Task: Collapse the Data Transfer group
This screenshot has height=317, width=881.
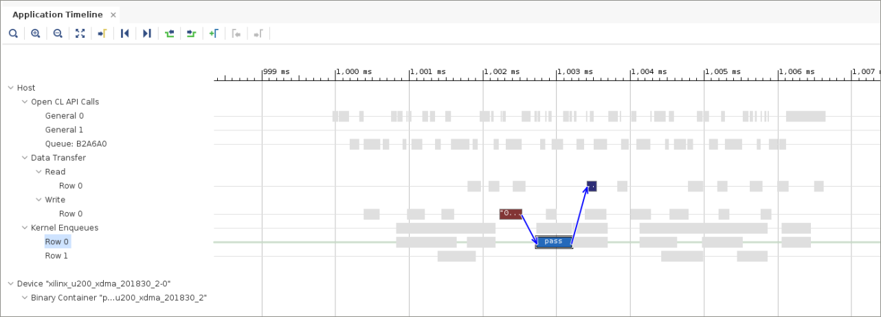Action: point(25,158)
